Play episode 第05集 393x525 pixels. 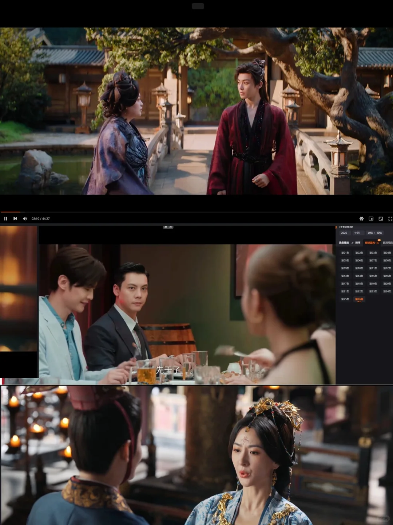tap(345, 260)
